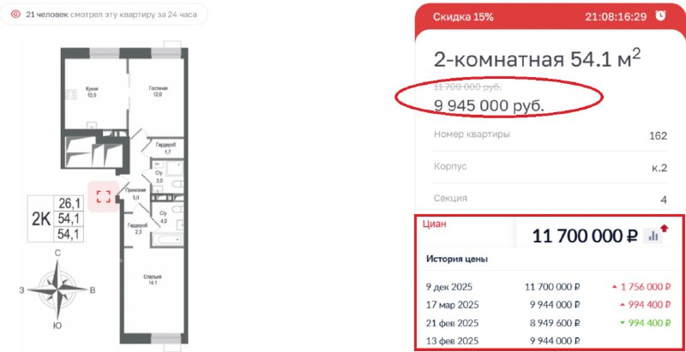686x352 pixels.
Task: Click the Номер квартиры row
Action: pyautogui.click(x=549, y=134)
